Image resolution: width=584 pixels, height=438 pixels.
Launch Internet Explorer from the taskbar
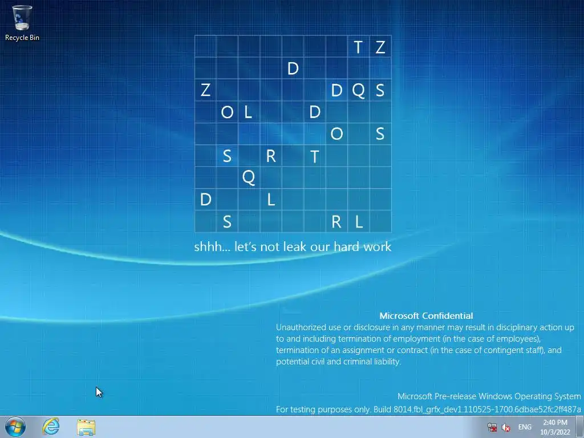click(x=51, y=427)
